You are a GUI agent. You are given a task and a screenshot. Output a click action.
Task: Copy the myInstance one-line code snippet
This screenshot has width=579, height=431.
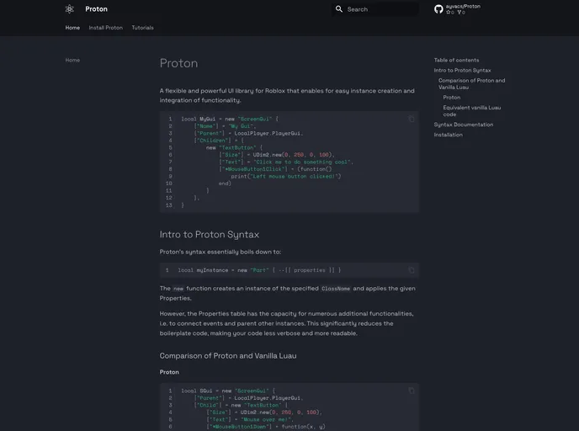point(412,270)
